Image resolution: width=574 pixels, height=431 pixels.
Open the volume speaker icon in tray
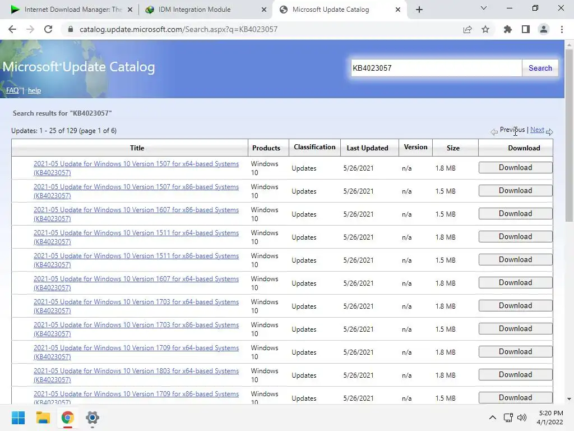522,418
